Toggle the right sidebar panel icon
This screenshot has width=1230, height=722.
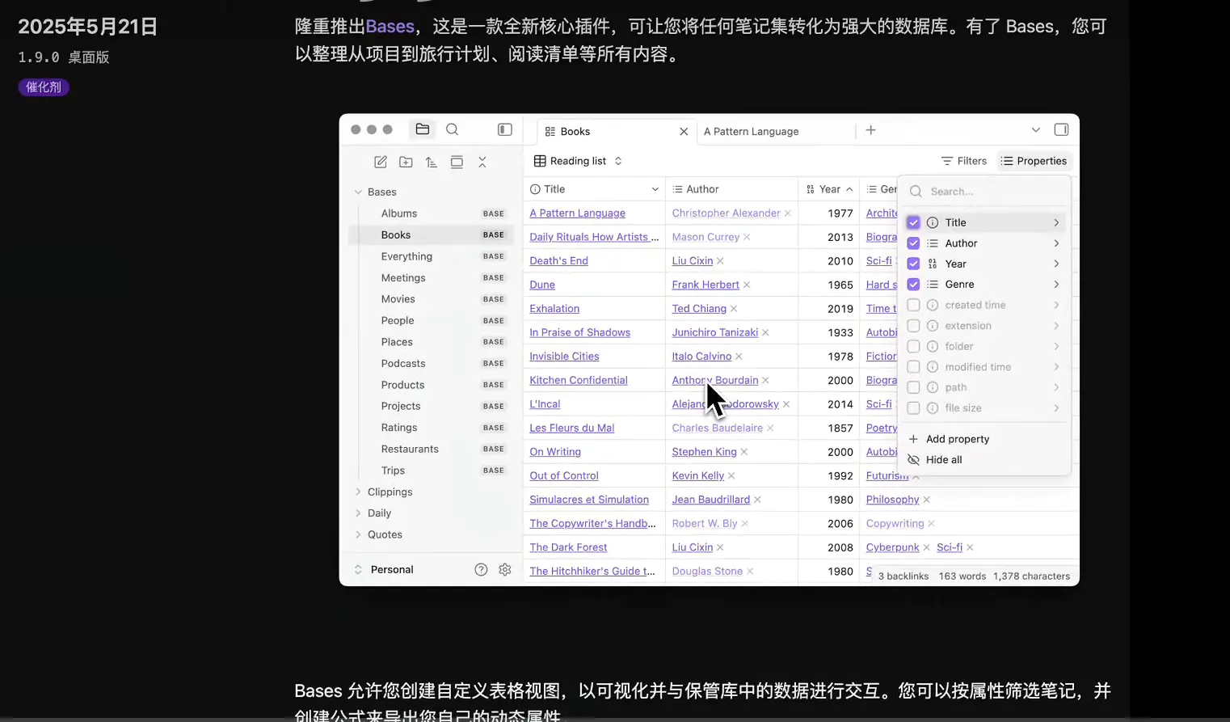[1061, 129]
